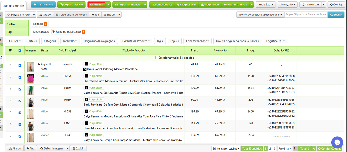Click the edit icon beside ruywda promotion price
The width and height of the screenshot is (347, 152).
tap(224, 65)
